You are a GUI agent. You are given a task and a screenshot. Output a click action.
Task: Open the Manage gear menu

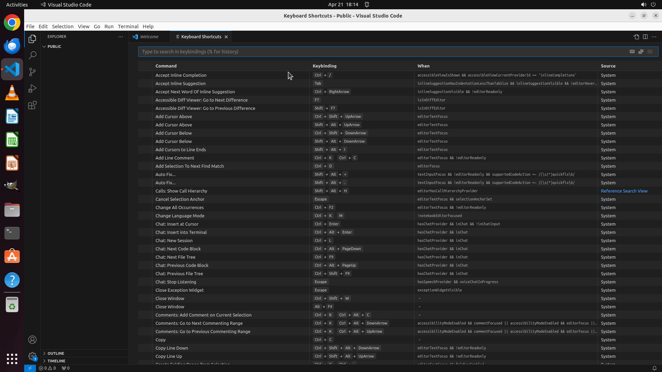[32, 356]
